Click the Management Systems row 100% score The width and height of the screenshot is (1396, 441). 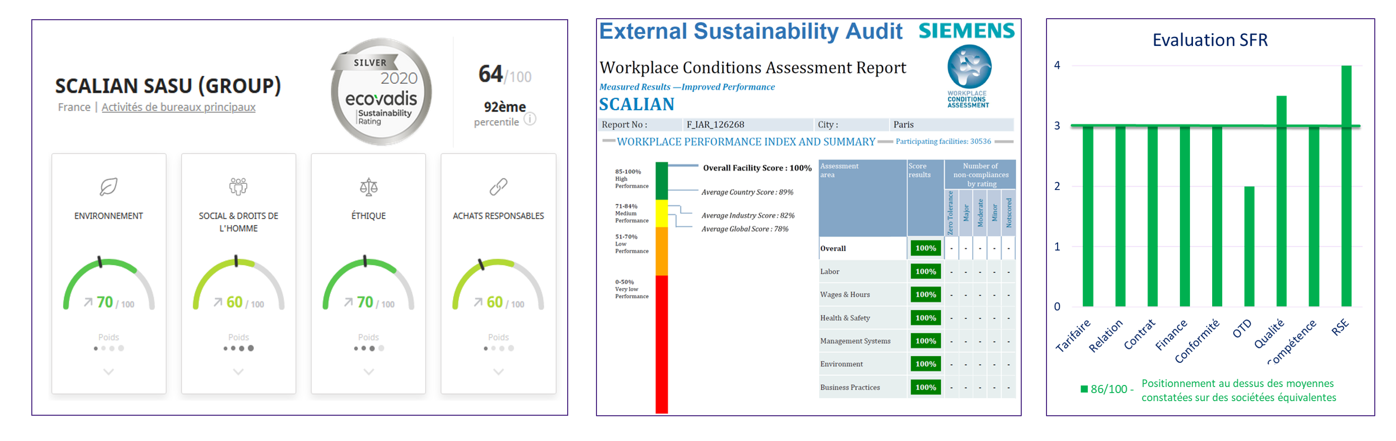(x=925, y=341)
